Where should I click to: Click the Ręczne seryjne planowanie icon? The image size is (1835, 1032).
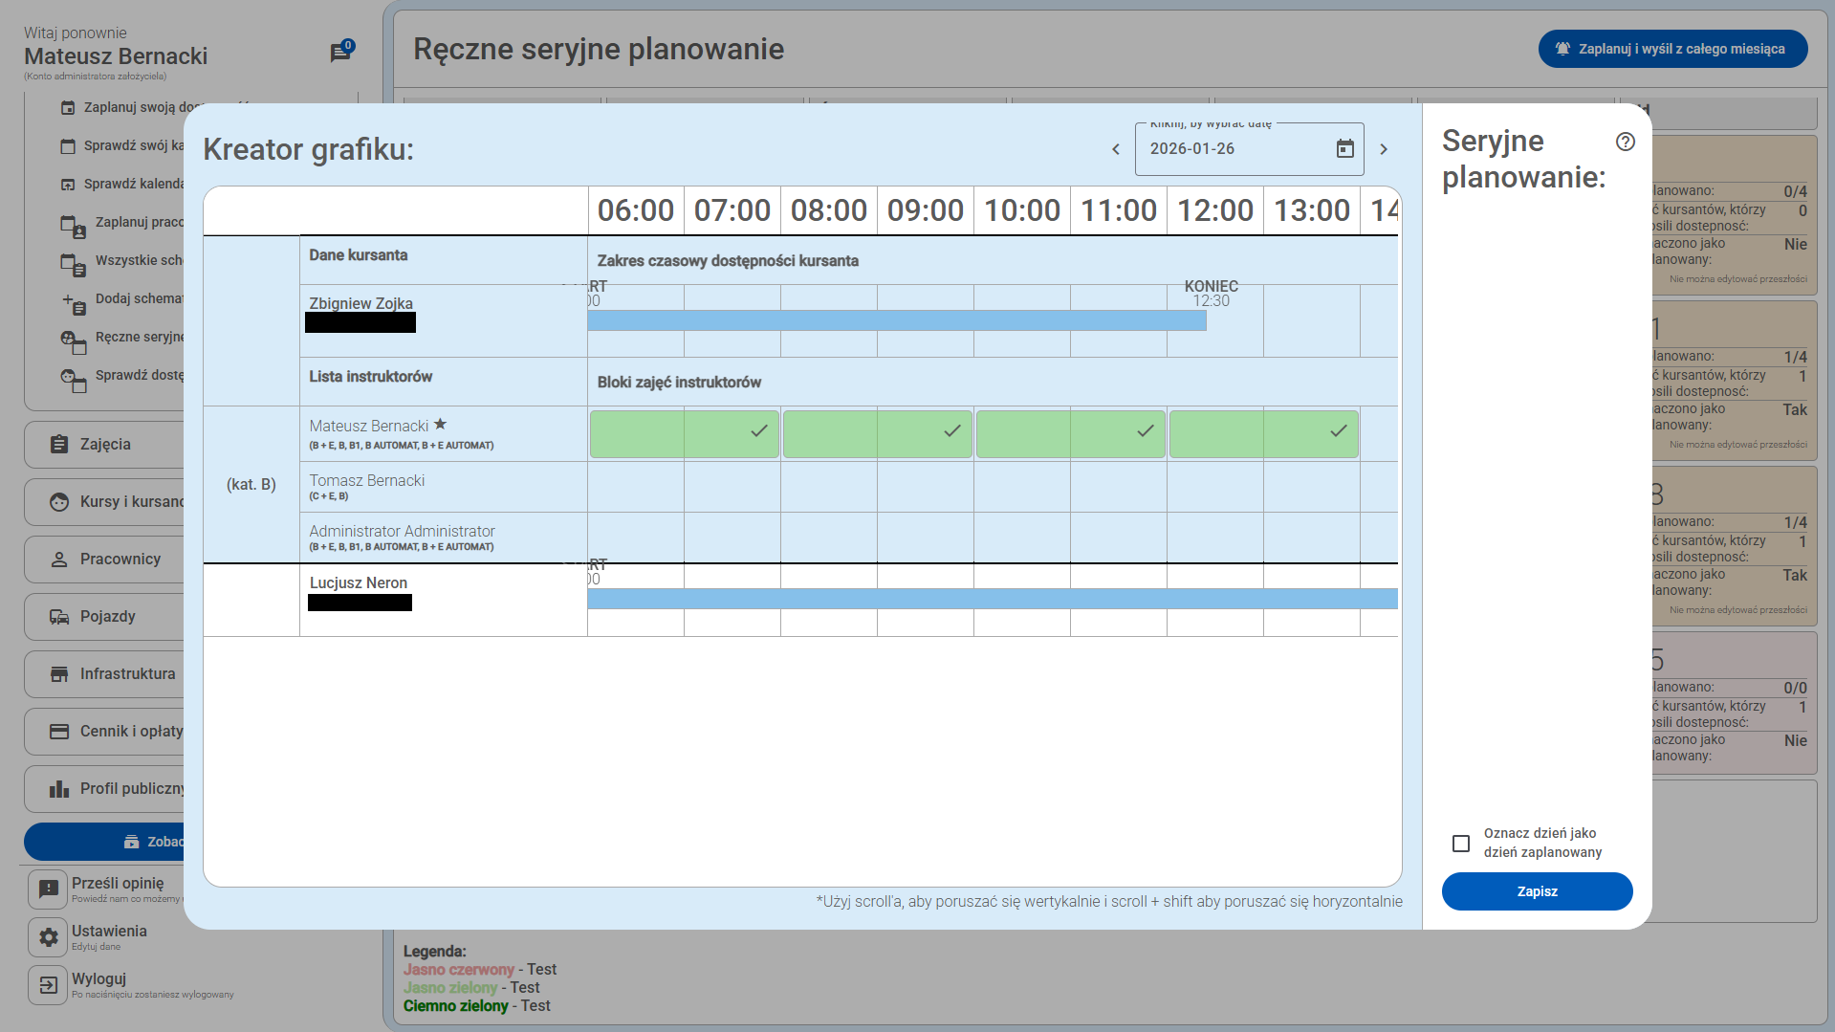point(73,342)
